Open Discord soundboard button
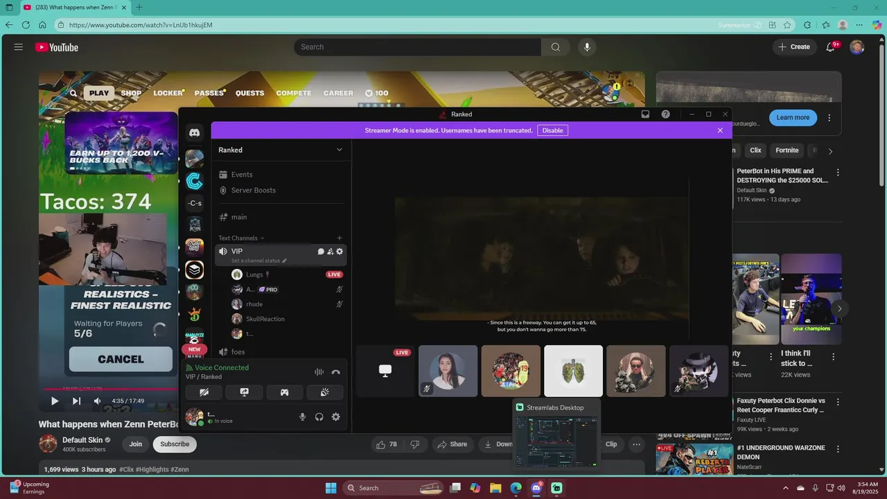The height and width of the screenshot is (499, 887). point(324,392)
